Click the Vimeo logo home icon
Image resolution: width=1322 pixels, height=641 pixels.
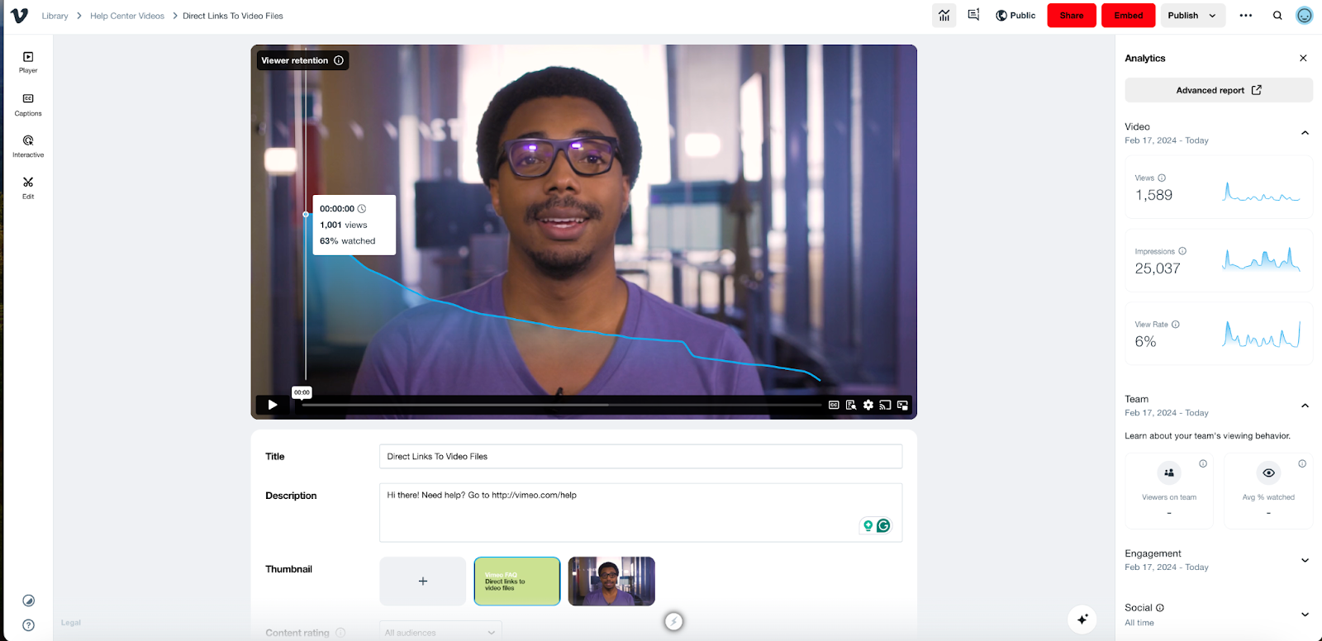point(19,16)
